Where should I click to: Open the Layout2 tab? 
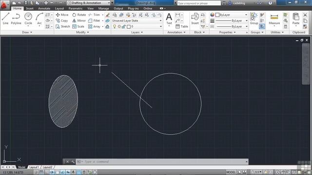[x=47, y=167]
